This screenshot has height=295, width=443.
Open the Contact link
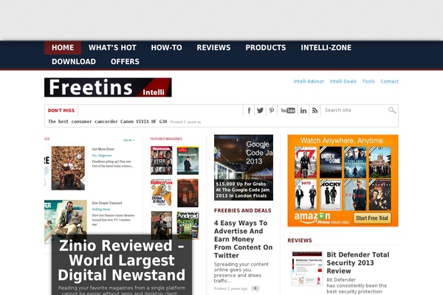pos(389,81)
